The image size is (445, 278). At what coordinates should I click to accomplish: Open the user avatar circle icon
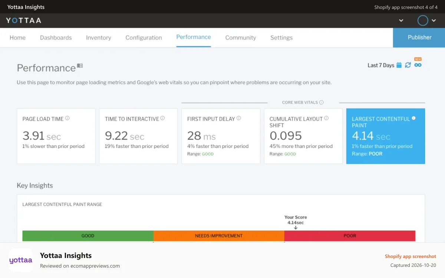[x=423, y=20]
